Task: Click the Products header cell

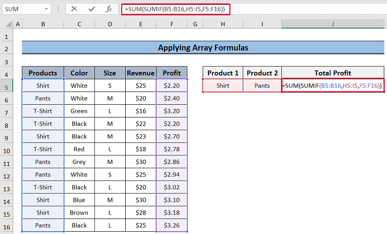Action: click(x=43, y=73)
